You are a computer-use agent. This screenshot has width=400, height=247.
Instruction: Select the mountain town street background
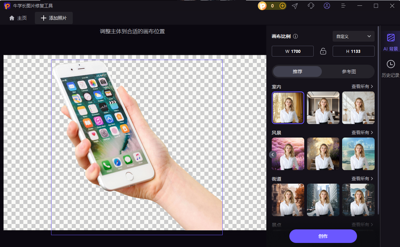[x=358, y=200]
